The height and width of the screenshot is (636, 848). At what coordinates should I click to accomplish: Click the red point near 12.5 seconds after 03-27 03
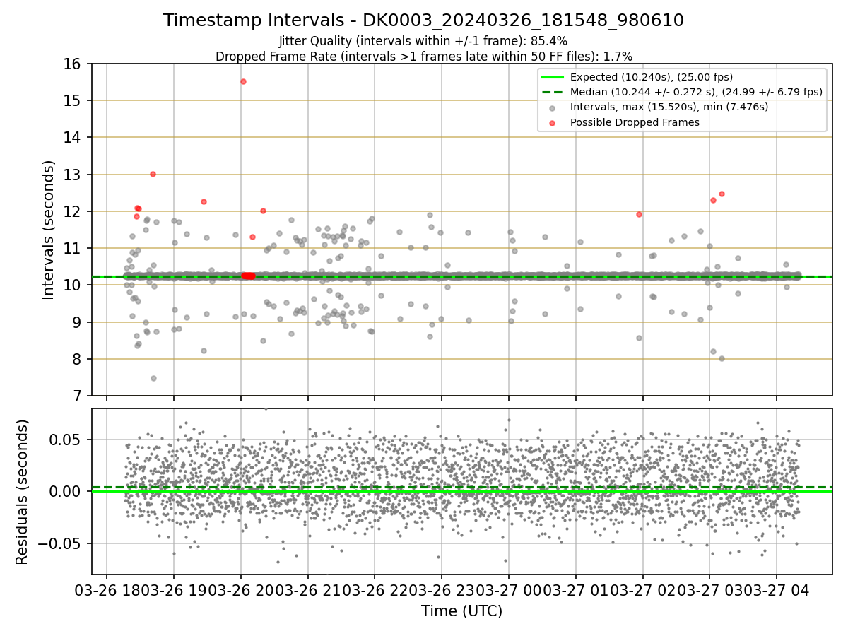pos(722,194)
